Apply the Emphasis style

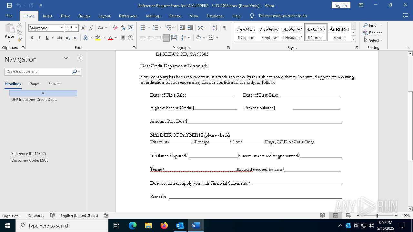pyautogui.click(x=269, y=33)
